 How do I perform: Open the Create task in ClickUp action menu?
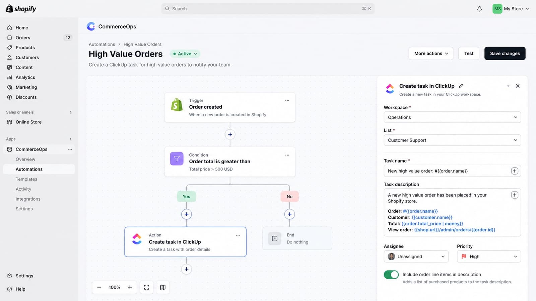[238, 235]
